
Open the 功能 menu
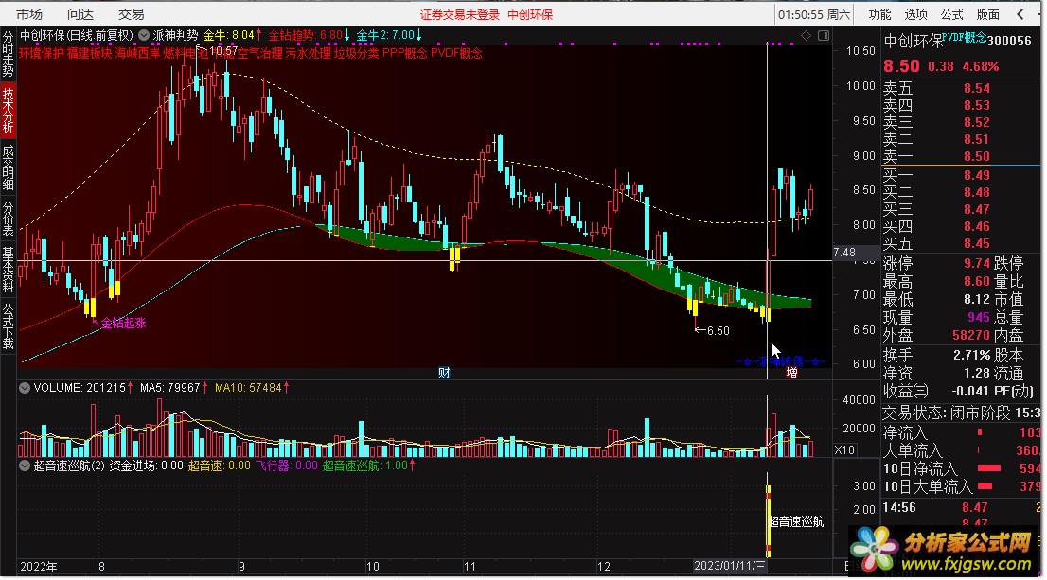879,14
